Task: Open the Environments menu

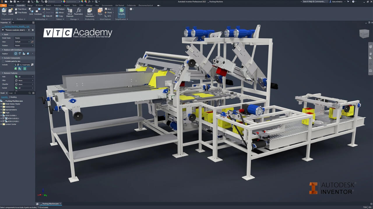Action: tap(107, 5)
